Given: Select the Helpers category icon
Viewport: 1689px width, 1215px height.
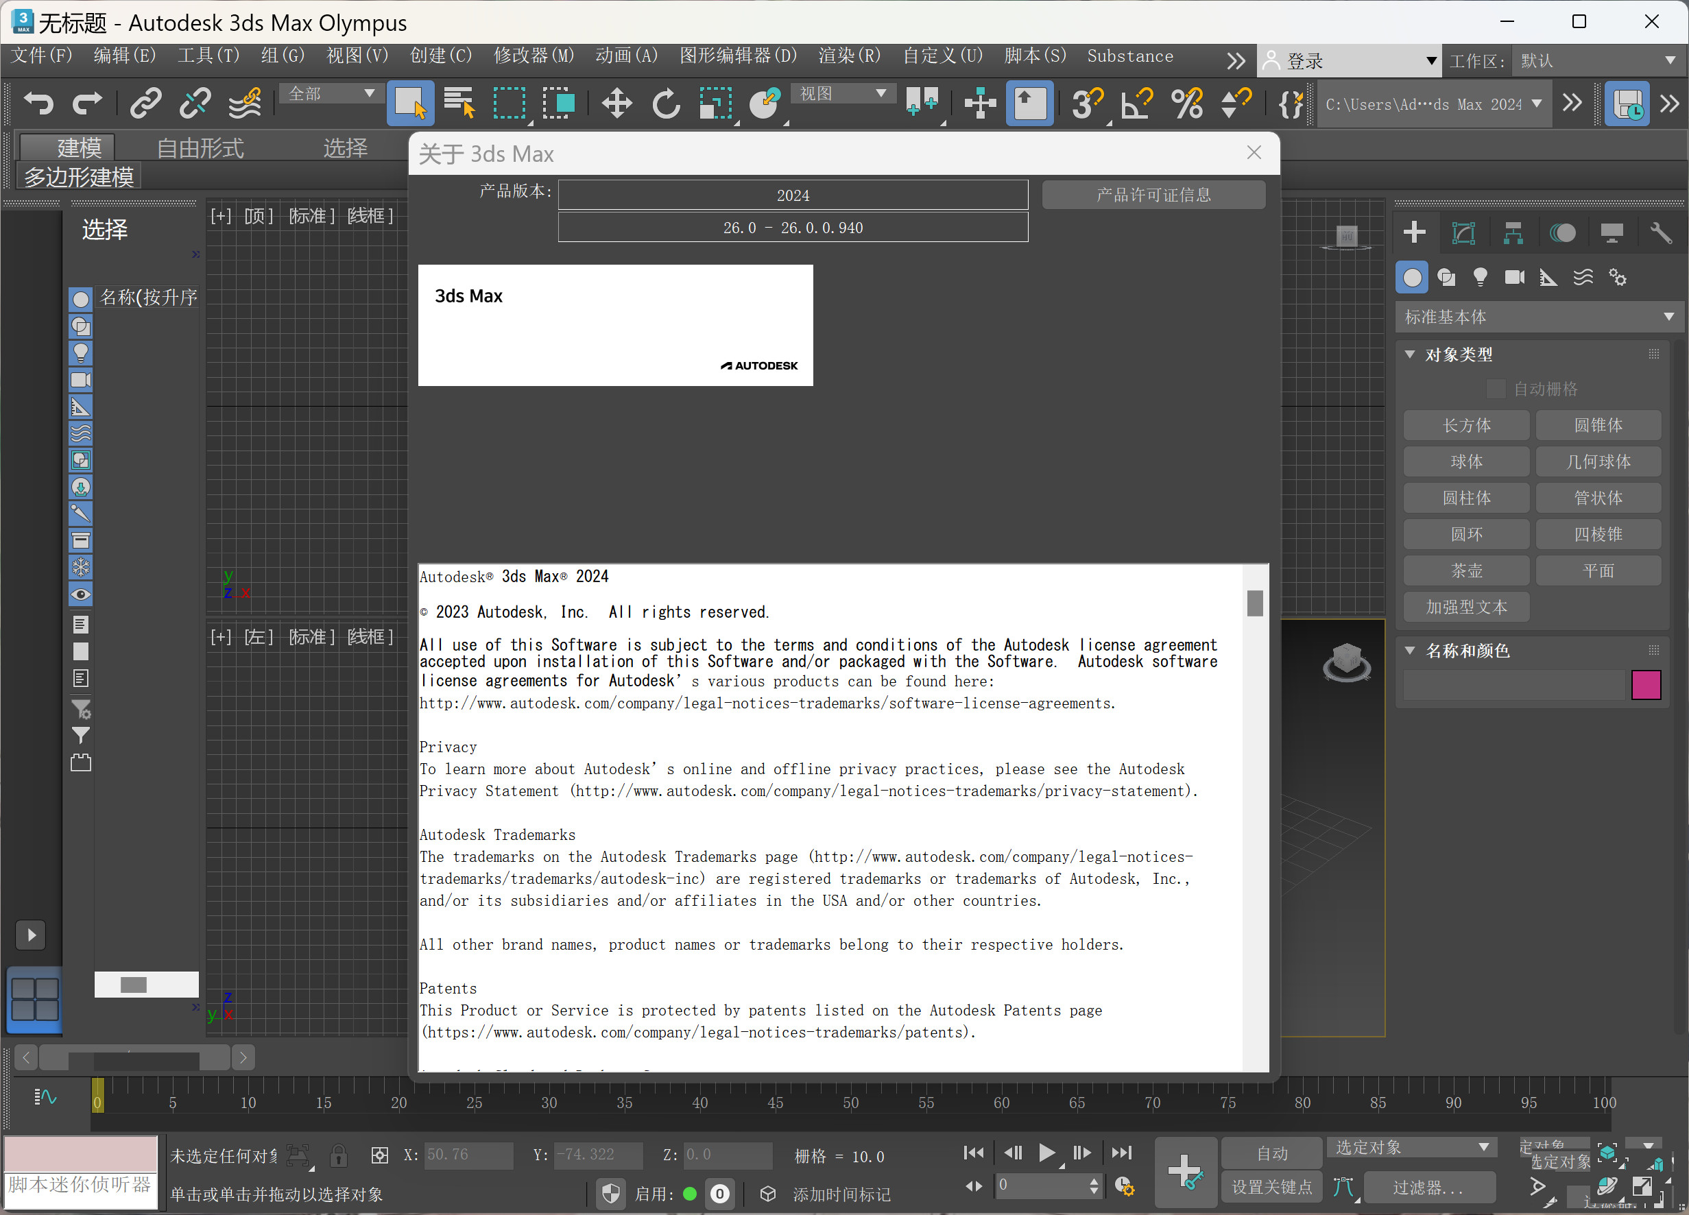Looking at the screenshot, I should pos(1549,278).
